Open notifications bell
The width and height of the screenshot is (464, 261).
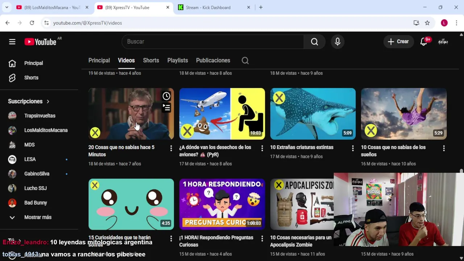(x=424, y=42)
